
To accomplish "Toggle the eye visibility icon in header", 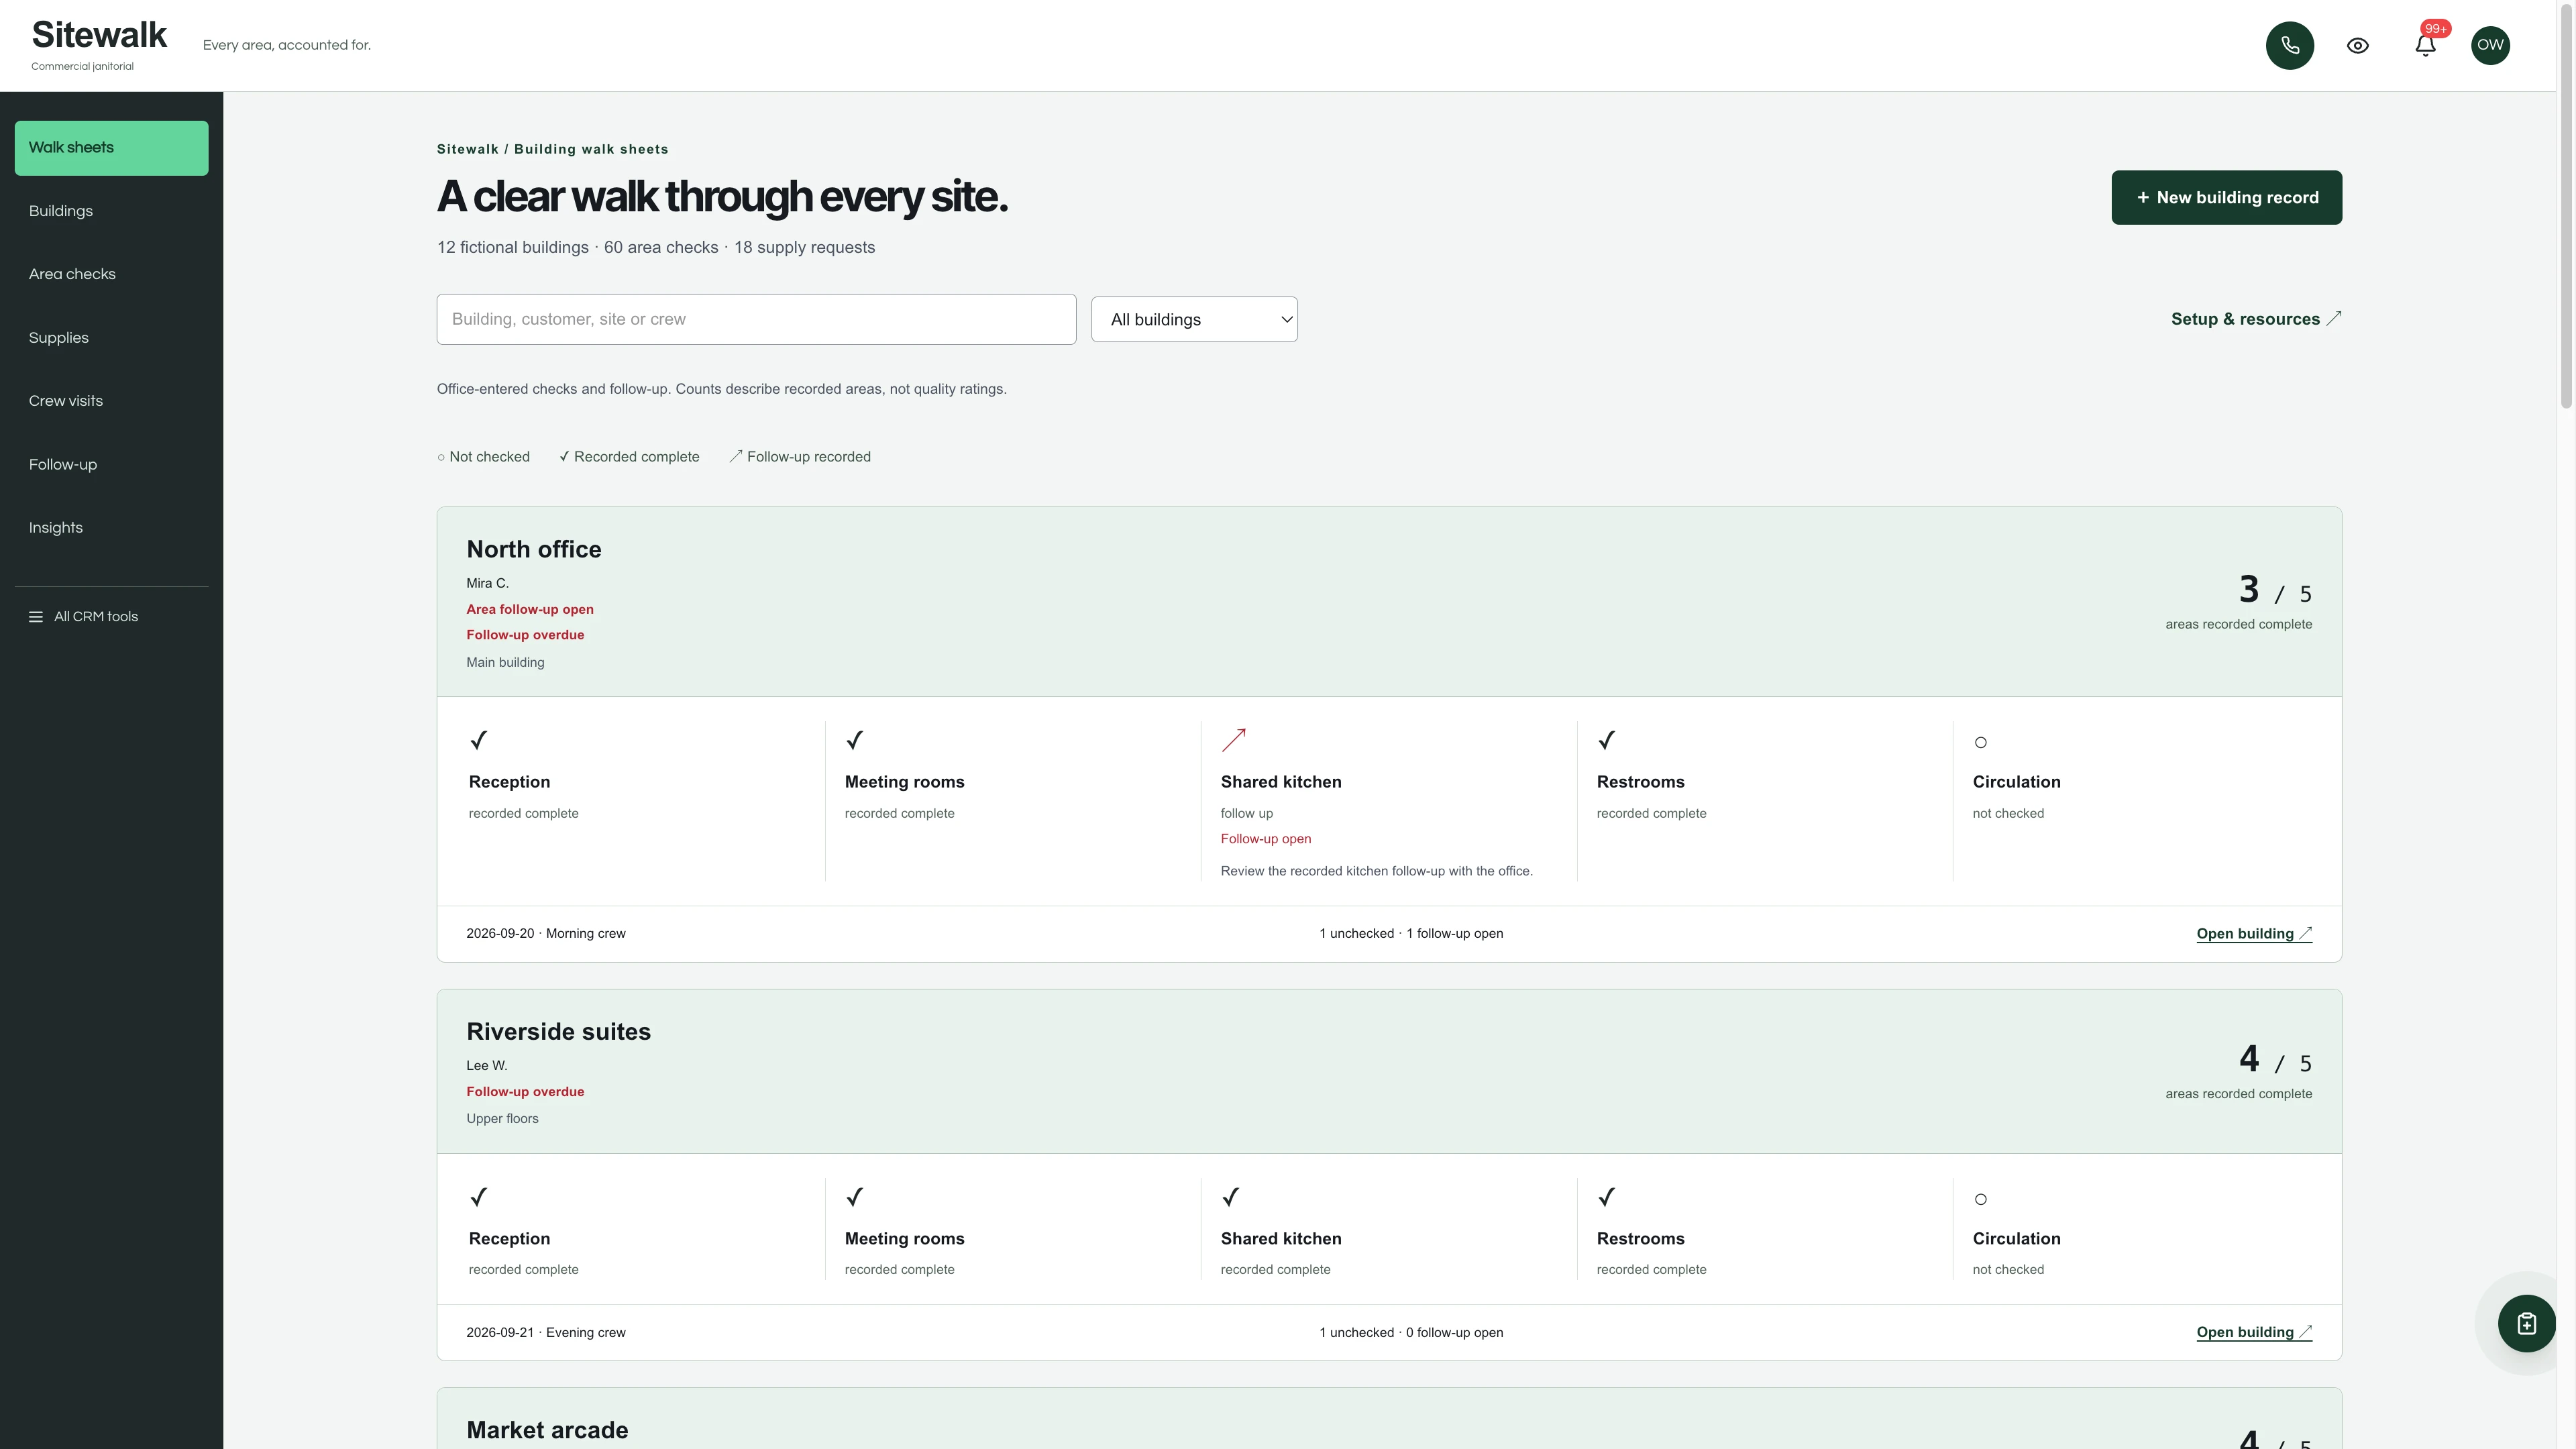I will (x=2357, y=45).
